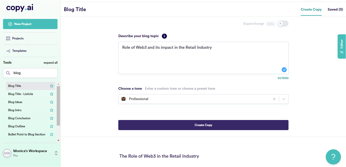
Task: Click expand all for Tools
Action: (x=50, y=63)
